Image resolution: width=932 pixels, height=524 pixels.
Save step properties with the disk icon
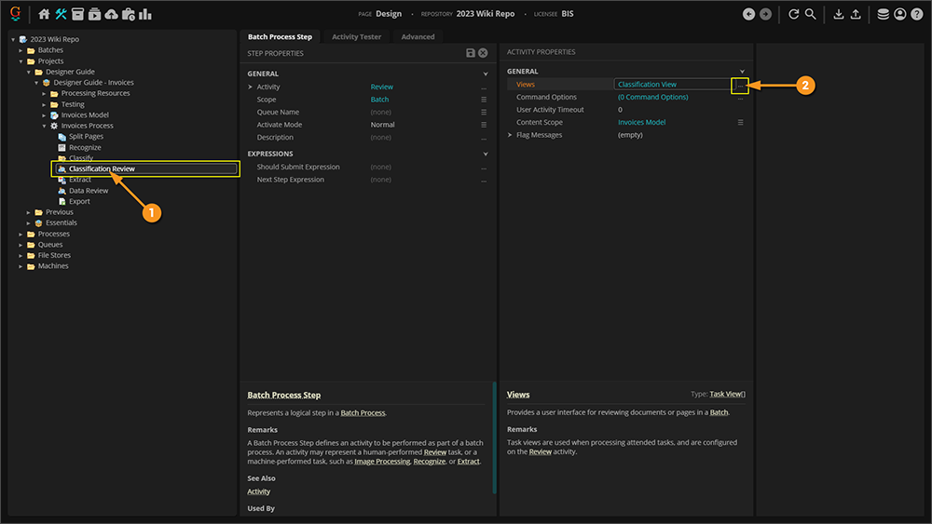pos(472,53)
